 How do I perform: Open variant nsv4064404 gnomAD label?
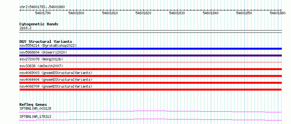click(56, 80)
